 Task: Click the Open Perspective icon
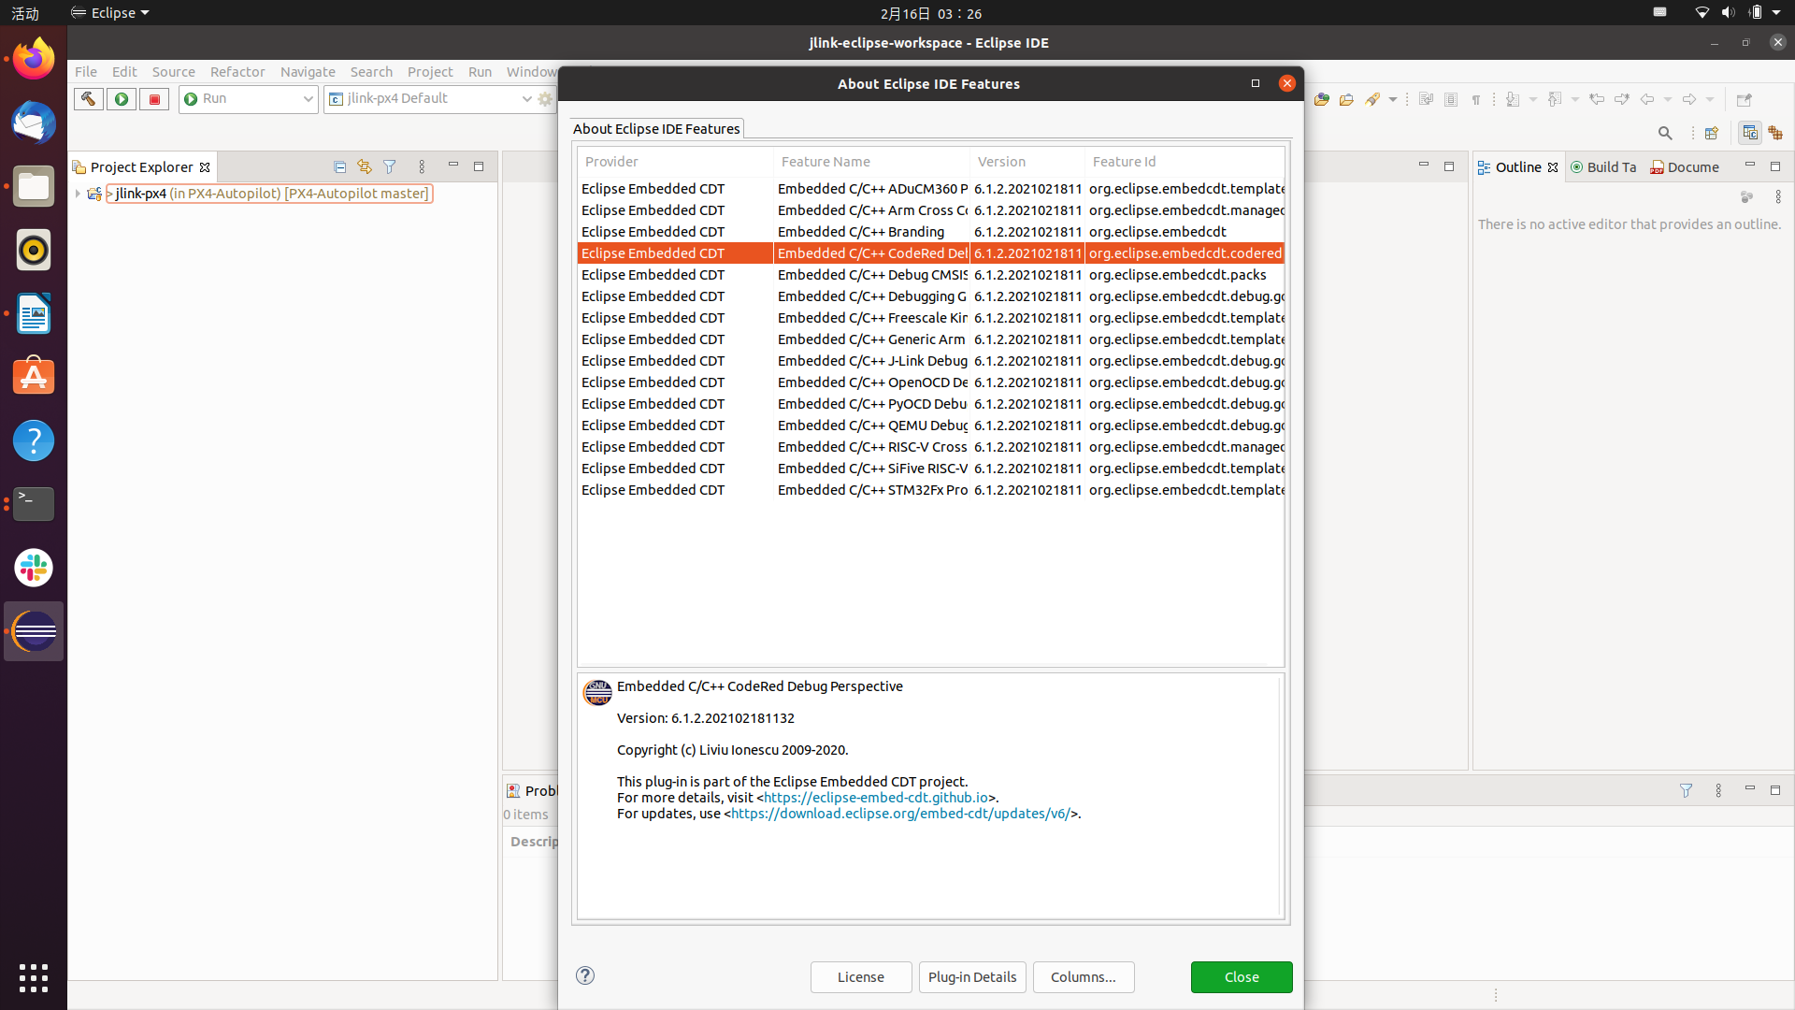tap(1712, 134)
